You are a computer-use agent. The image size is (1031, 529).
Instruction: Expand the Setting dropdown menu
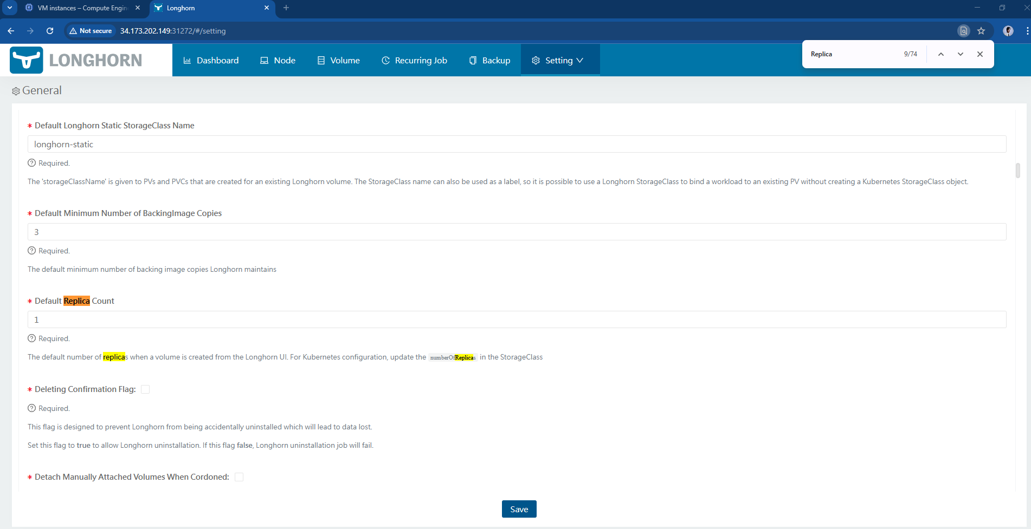(x=560, y=60)
